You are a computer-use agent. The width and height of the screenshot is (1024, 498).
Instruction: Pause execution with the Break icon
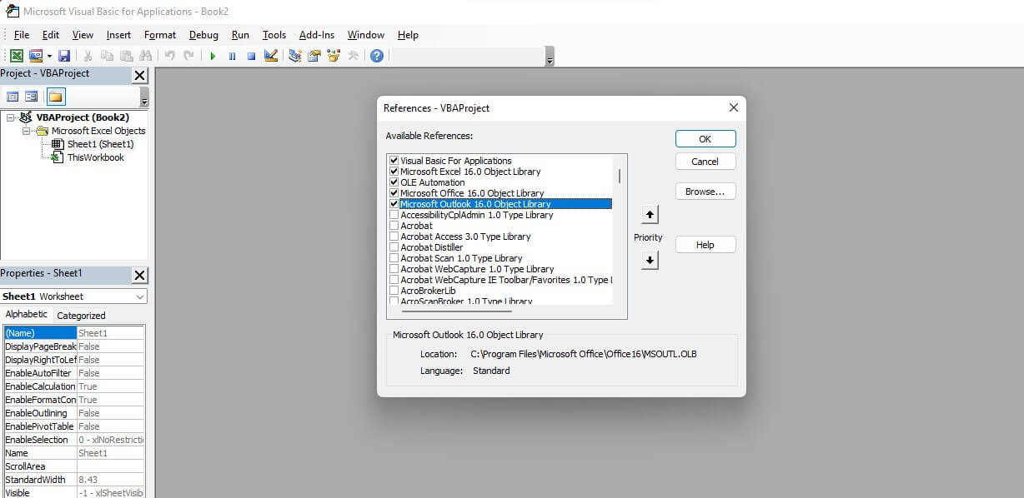click(x=232, y=55)
